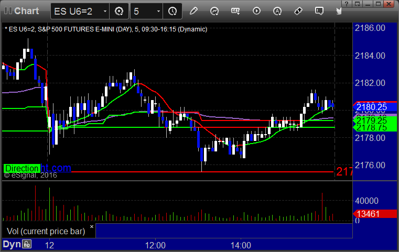Image resolution: width=399 pixels, height=252 pixels.
Task: Click the red 13461 volume marker
Action: coord(374,214)
